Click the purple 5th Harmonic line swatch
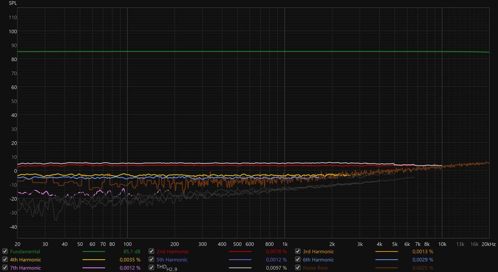 point(240,260)
